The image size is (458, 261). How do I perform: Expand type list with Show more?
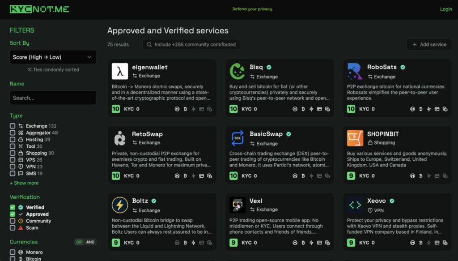pos(24,183)
